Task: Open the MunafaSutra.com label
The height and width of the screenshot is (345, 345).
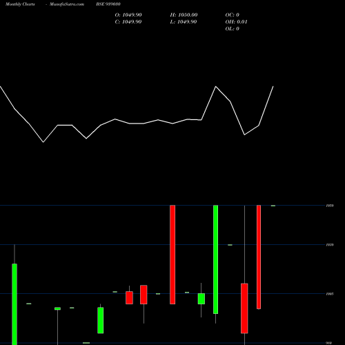Action: 67,4
